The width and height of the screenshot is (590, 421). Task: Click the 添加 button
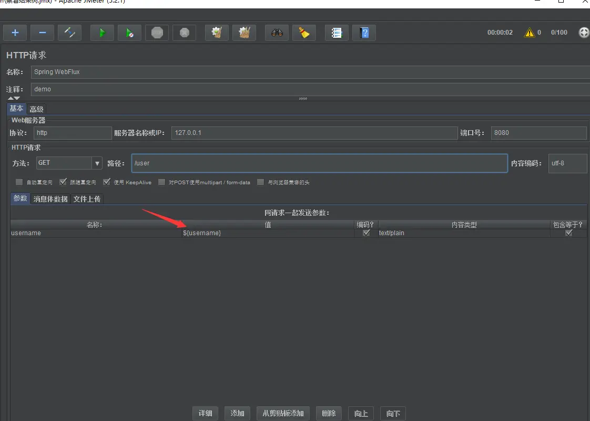(x=237, y=413)
